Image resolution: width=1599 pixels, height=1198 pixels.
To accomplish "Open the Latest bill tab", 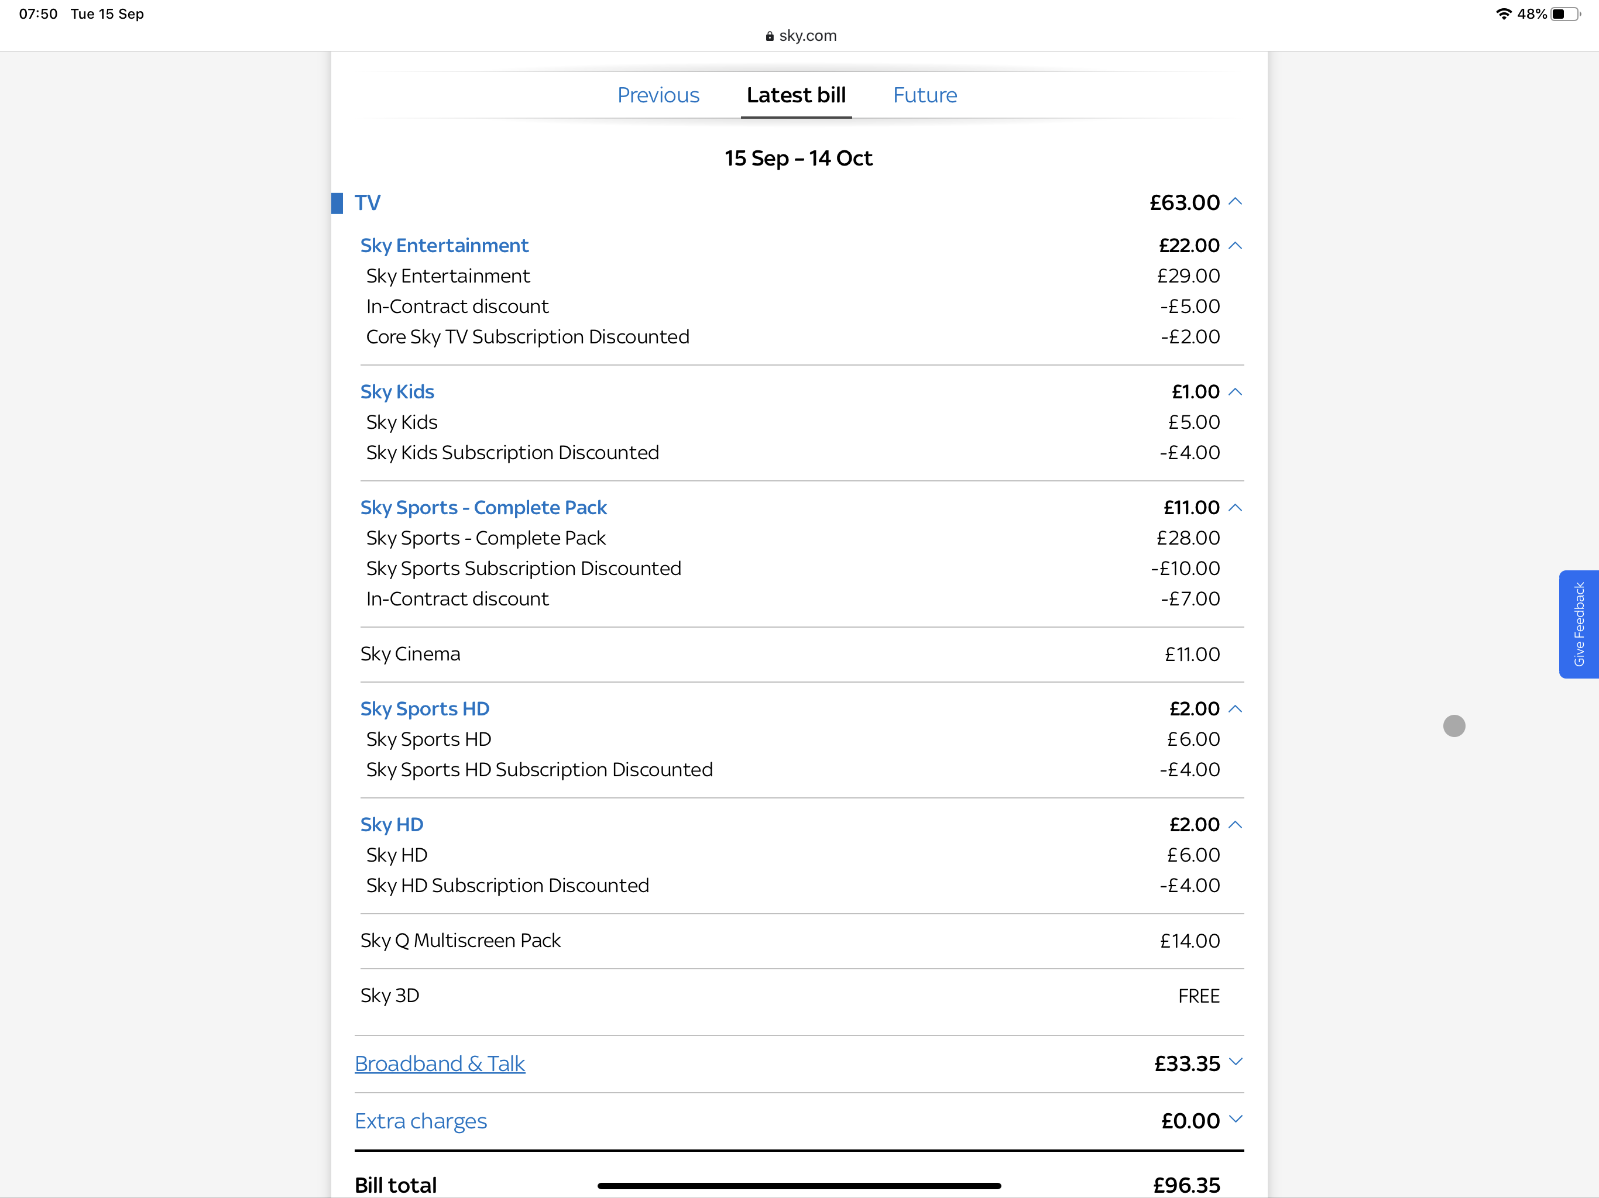I will 796,95.
